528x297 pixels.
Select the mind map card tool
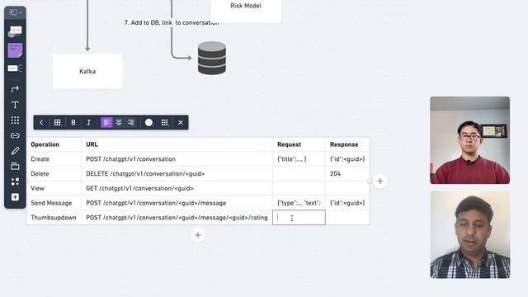pyautogui.click(x=15, y=68)
